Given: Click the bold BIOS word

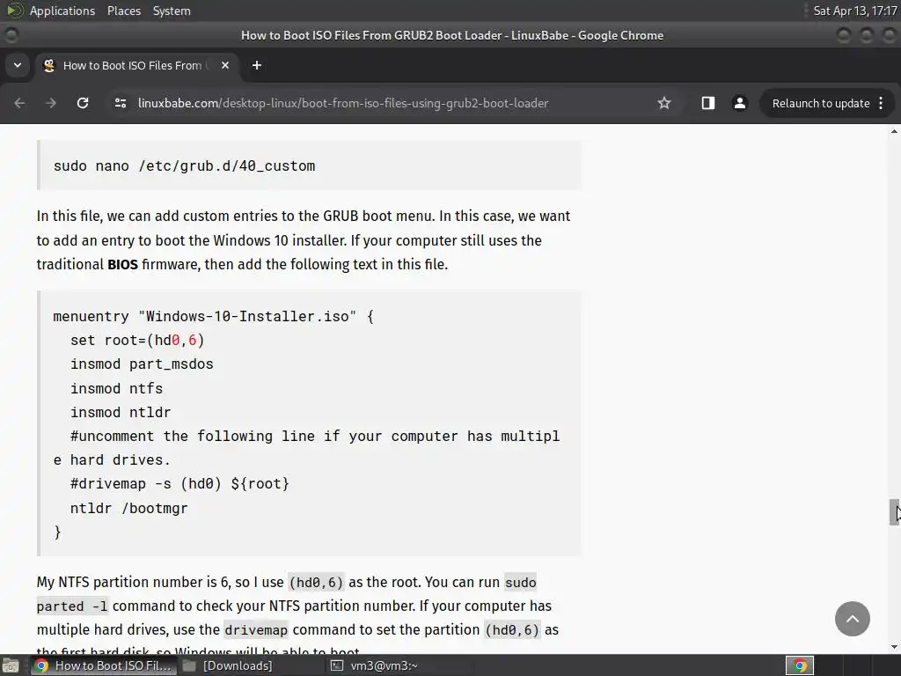Looking at the screenshot, I should [x=122, y=264].
